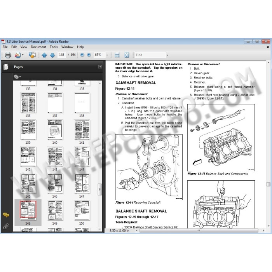This screenshot has height=272, width=272.
Task: Select page 136 thumbnail
Action: click(x=28, y=103)
